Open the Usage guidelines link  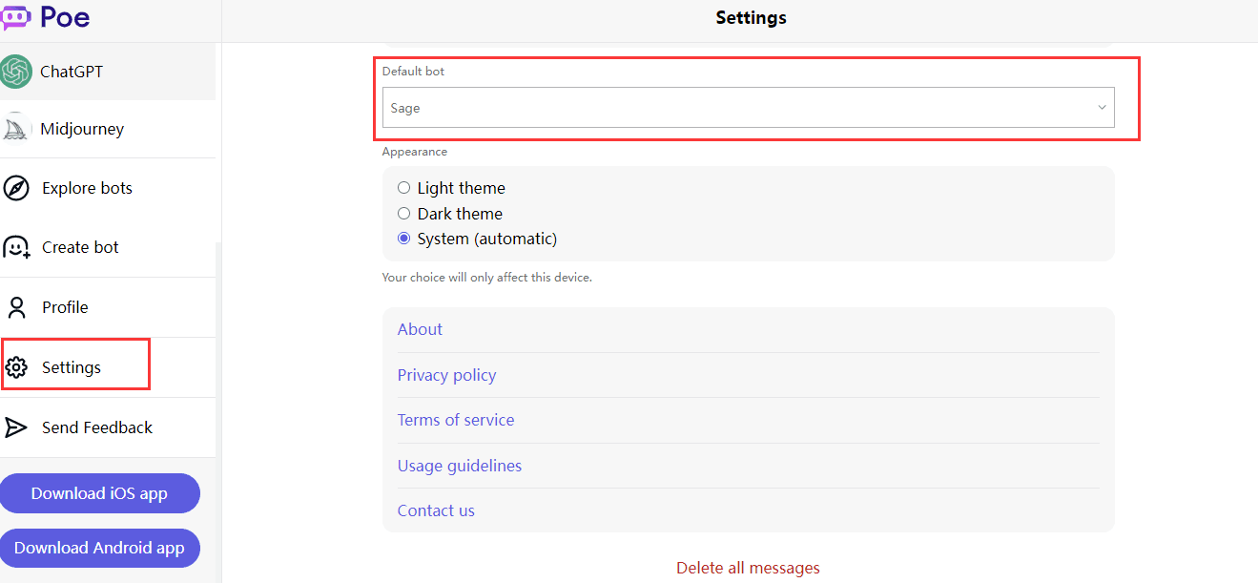(x=459, y=466)
